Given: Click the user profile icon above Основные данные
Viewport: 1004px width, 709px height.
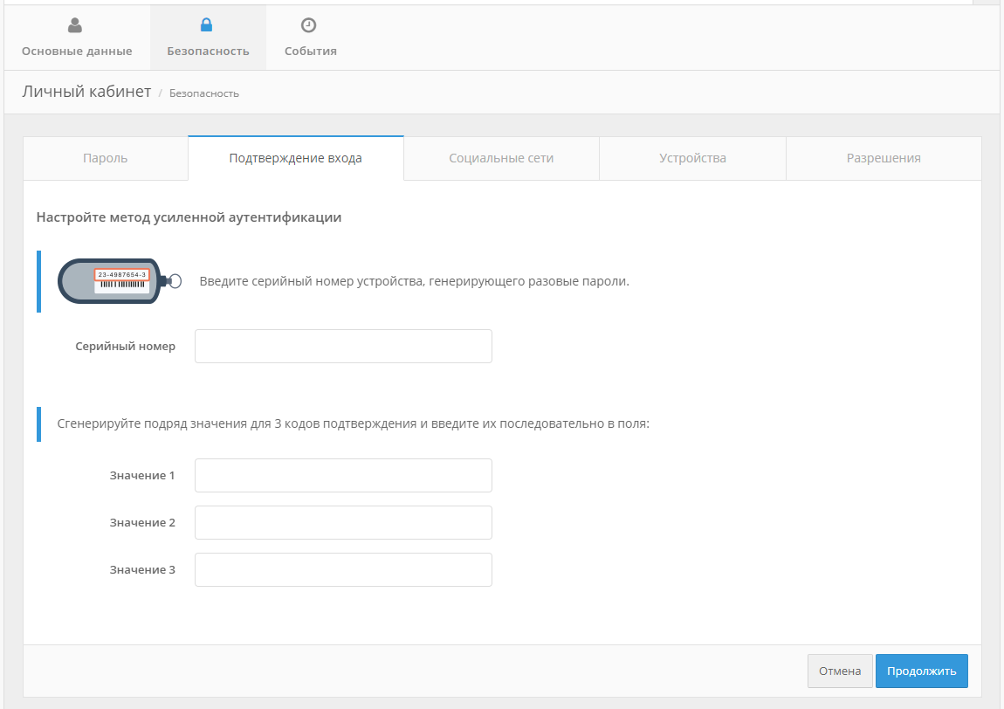Looking at the screenshot, I should pos(75,25).
